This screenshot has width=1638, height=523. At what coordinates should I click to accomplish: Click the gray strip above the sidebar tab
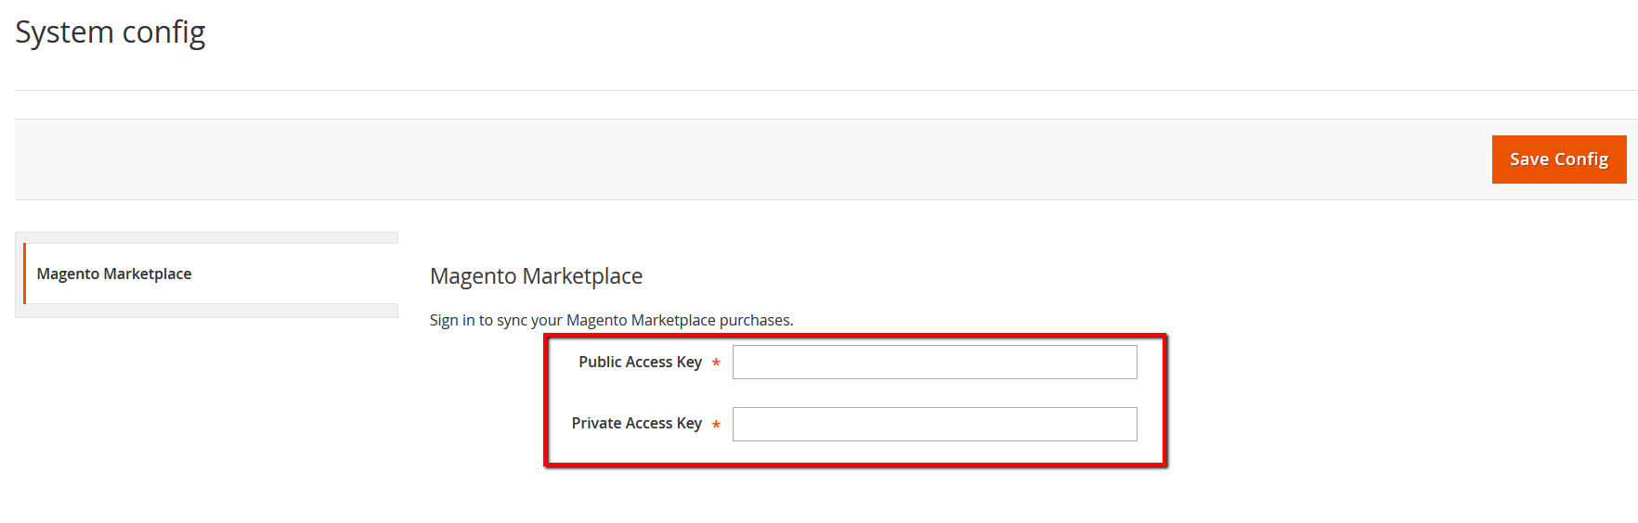click(206, 237)
